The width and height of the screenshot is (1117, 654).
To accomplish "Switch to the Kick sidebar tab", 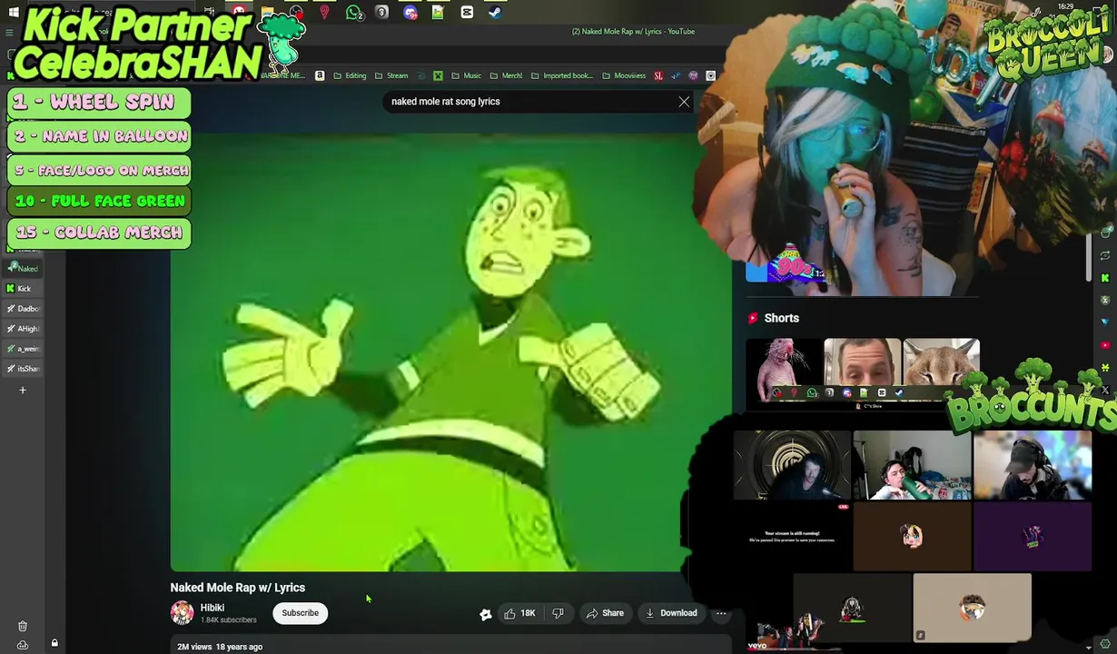I will click(23, 289).
